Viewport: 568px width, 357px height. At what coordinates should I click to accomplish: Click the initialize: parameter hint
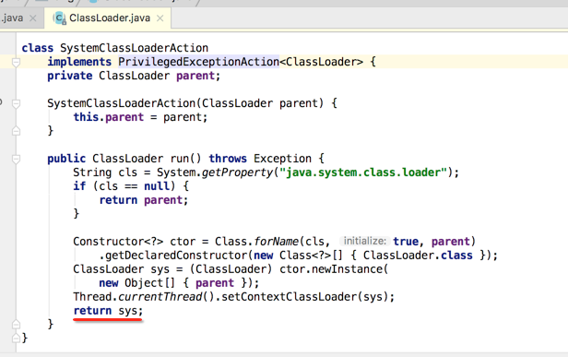(365, 241)
